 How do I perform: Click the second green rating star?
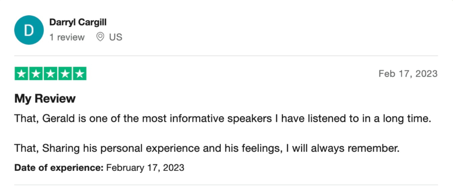coord(36,74)
